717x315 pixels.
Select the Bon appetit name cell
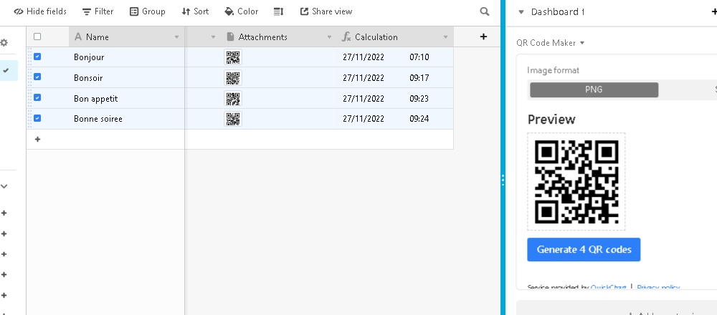tap(127, 98)
